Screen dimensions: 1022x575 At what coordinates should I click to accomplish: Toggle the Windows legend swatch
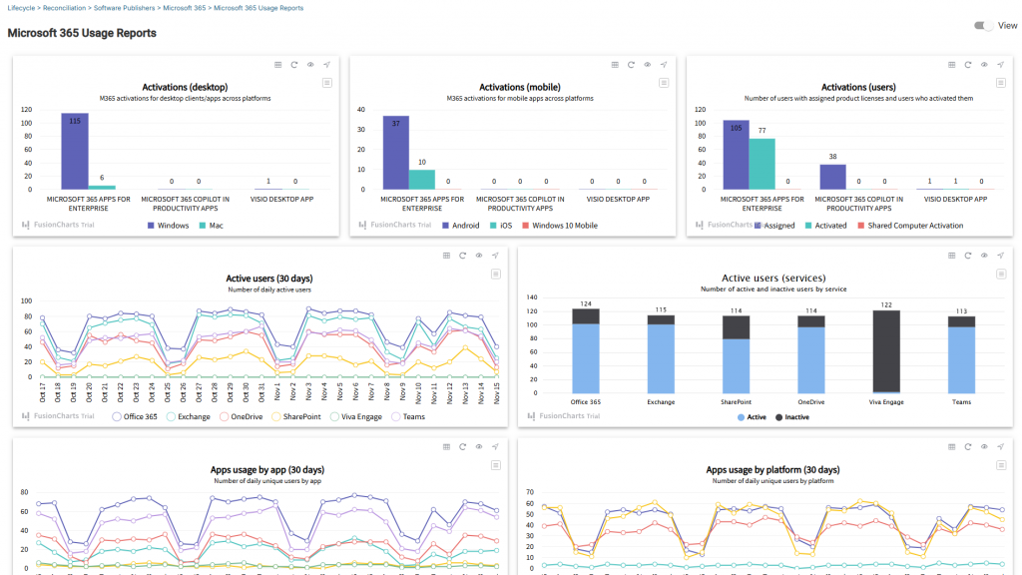tap(151, 226)
